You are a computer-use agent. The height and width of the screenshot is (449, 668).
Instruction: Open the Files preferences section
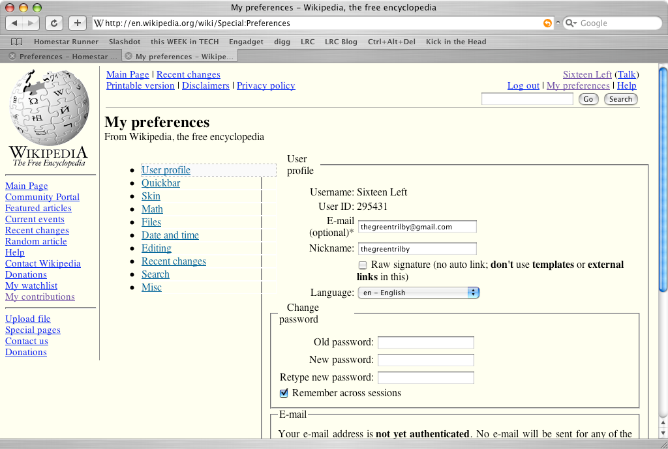pyautogui.click(x=151, y=222)
